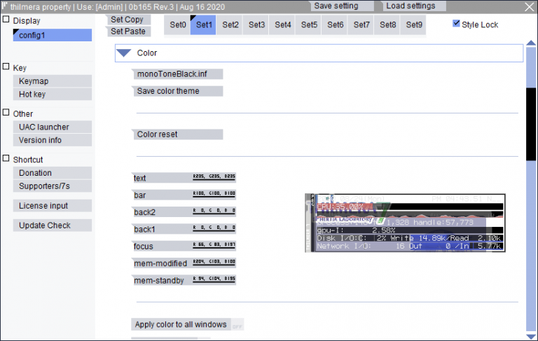
Task: Edit the mem-standby color value
Action: [214, 280]
